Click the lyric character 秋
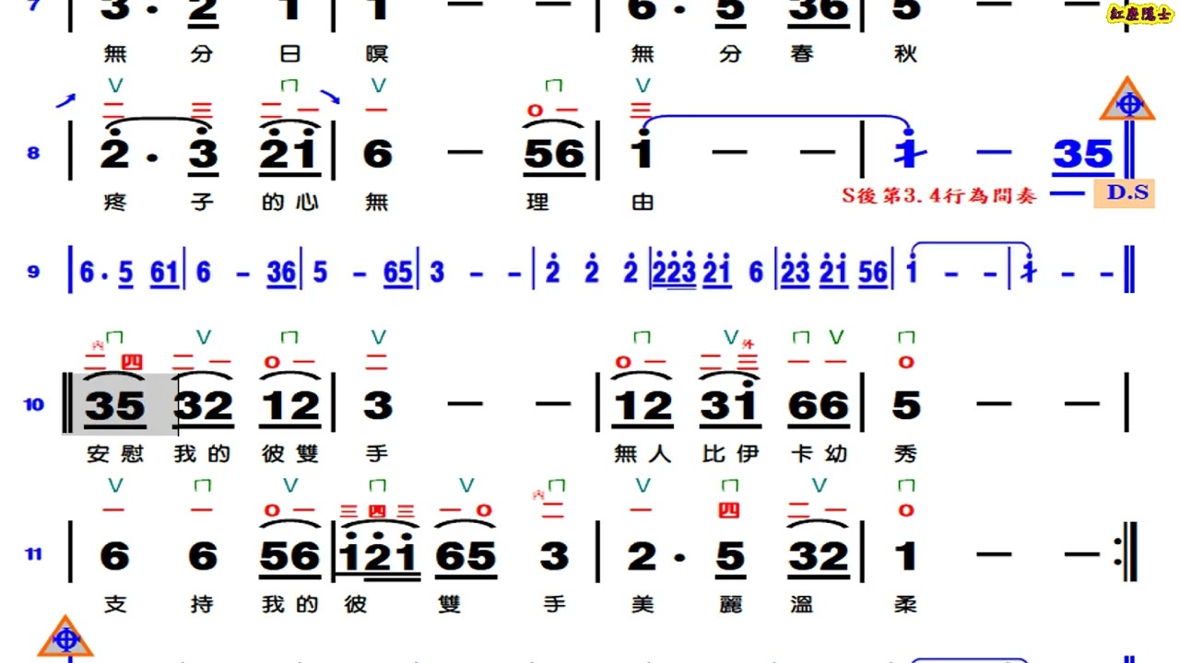Image resolution: width=1180 pixels, height=663 pixels. [x=906, y=54]
